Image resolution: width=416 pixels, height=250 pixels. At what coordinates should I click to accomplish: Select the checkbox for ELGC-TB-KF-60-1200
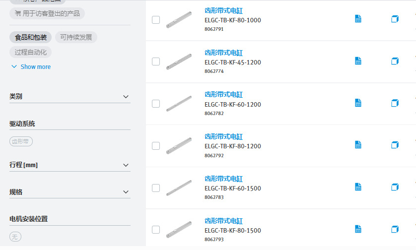point(156,104)
